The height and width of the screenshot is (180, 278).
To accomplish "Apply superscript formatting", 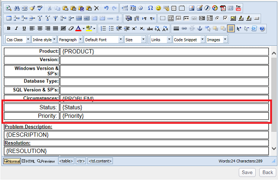I will coord(134,28).
